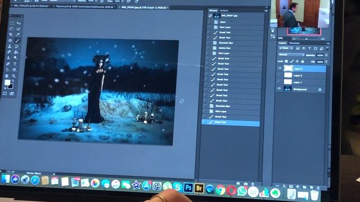Switch to the History tab
The image size is (360, 202).
pyautogui.click(x=213, y=10)
